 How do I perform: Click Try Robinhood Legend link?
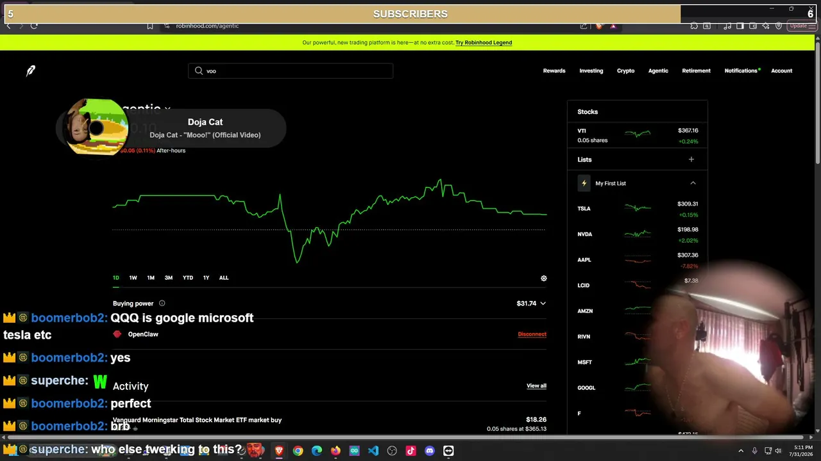484,42
